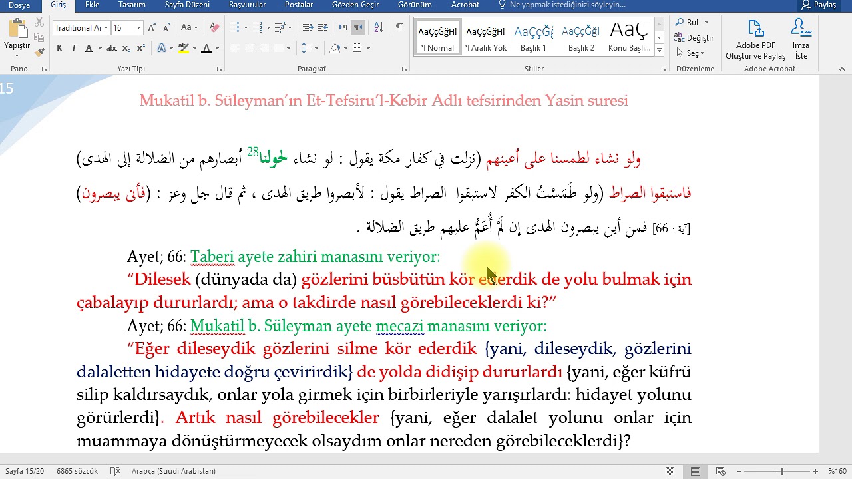Clear all formatting with the eraser icon
Screen dimensions: 852x479
point(214,28)
